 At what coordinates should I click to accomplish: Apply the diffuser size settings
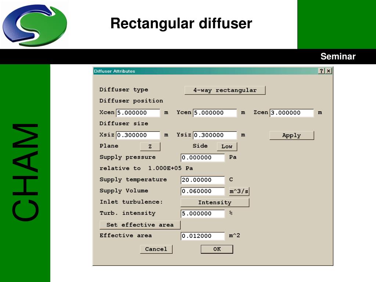pyautogui.click(x=292, y=135)
